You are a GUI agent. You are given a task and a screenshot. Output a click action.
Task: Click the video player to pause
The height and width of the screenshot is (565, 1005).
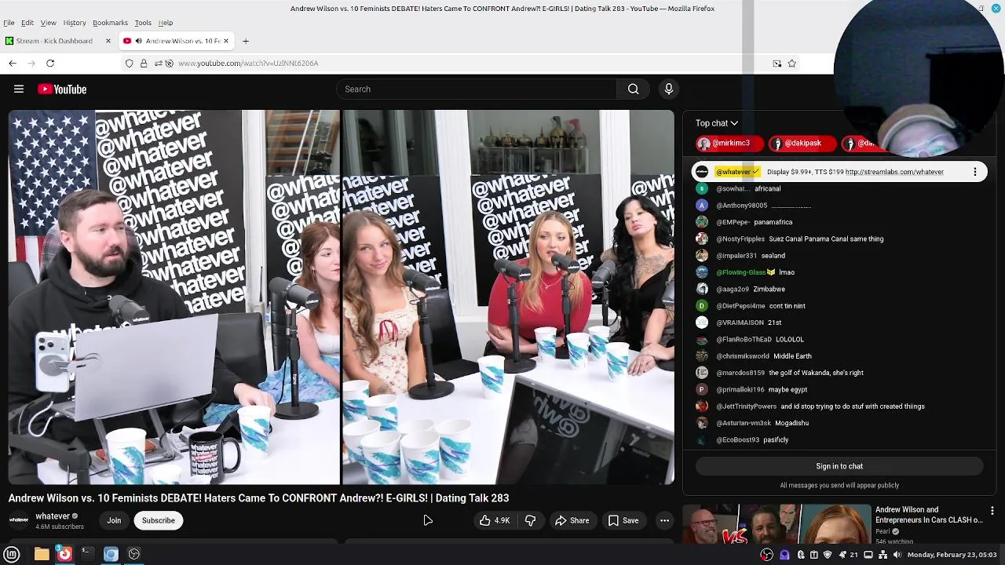341,297
